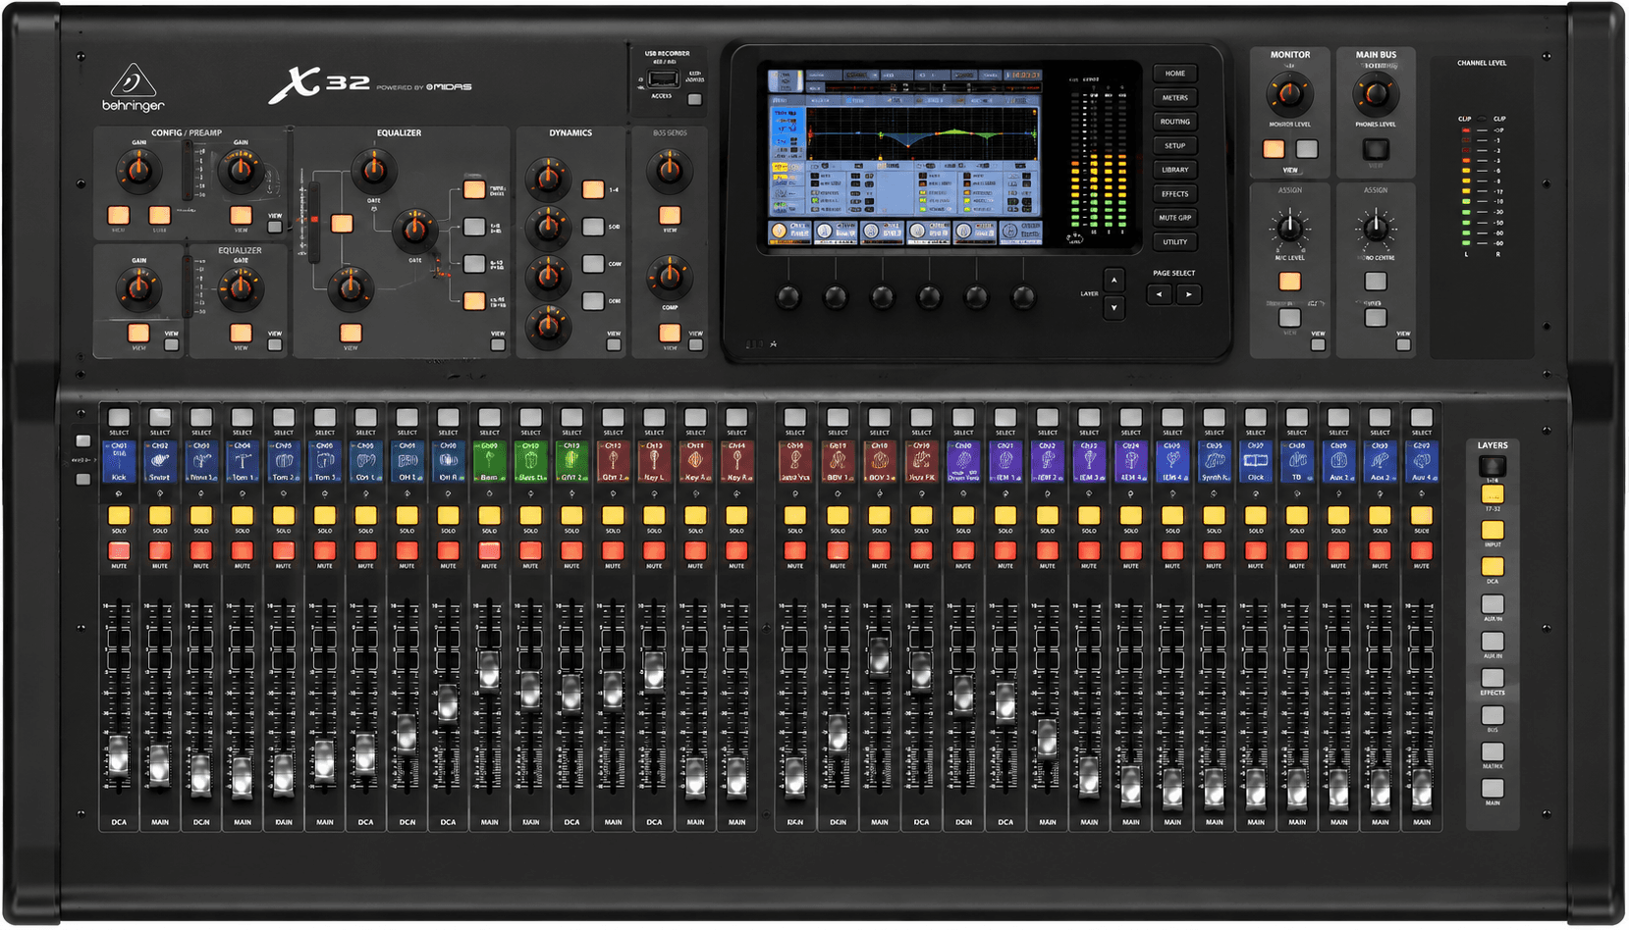Click the COMP knob in Bus Sends
Viewport: 1629px width, 930px height.
[669, 277]
